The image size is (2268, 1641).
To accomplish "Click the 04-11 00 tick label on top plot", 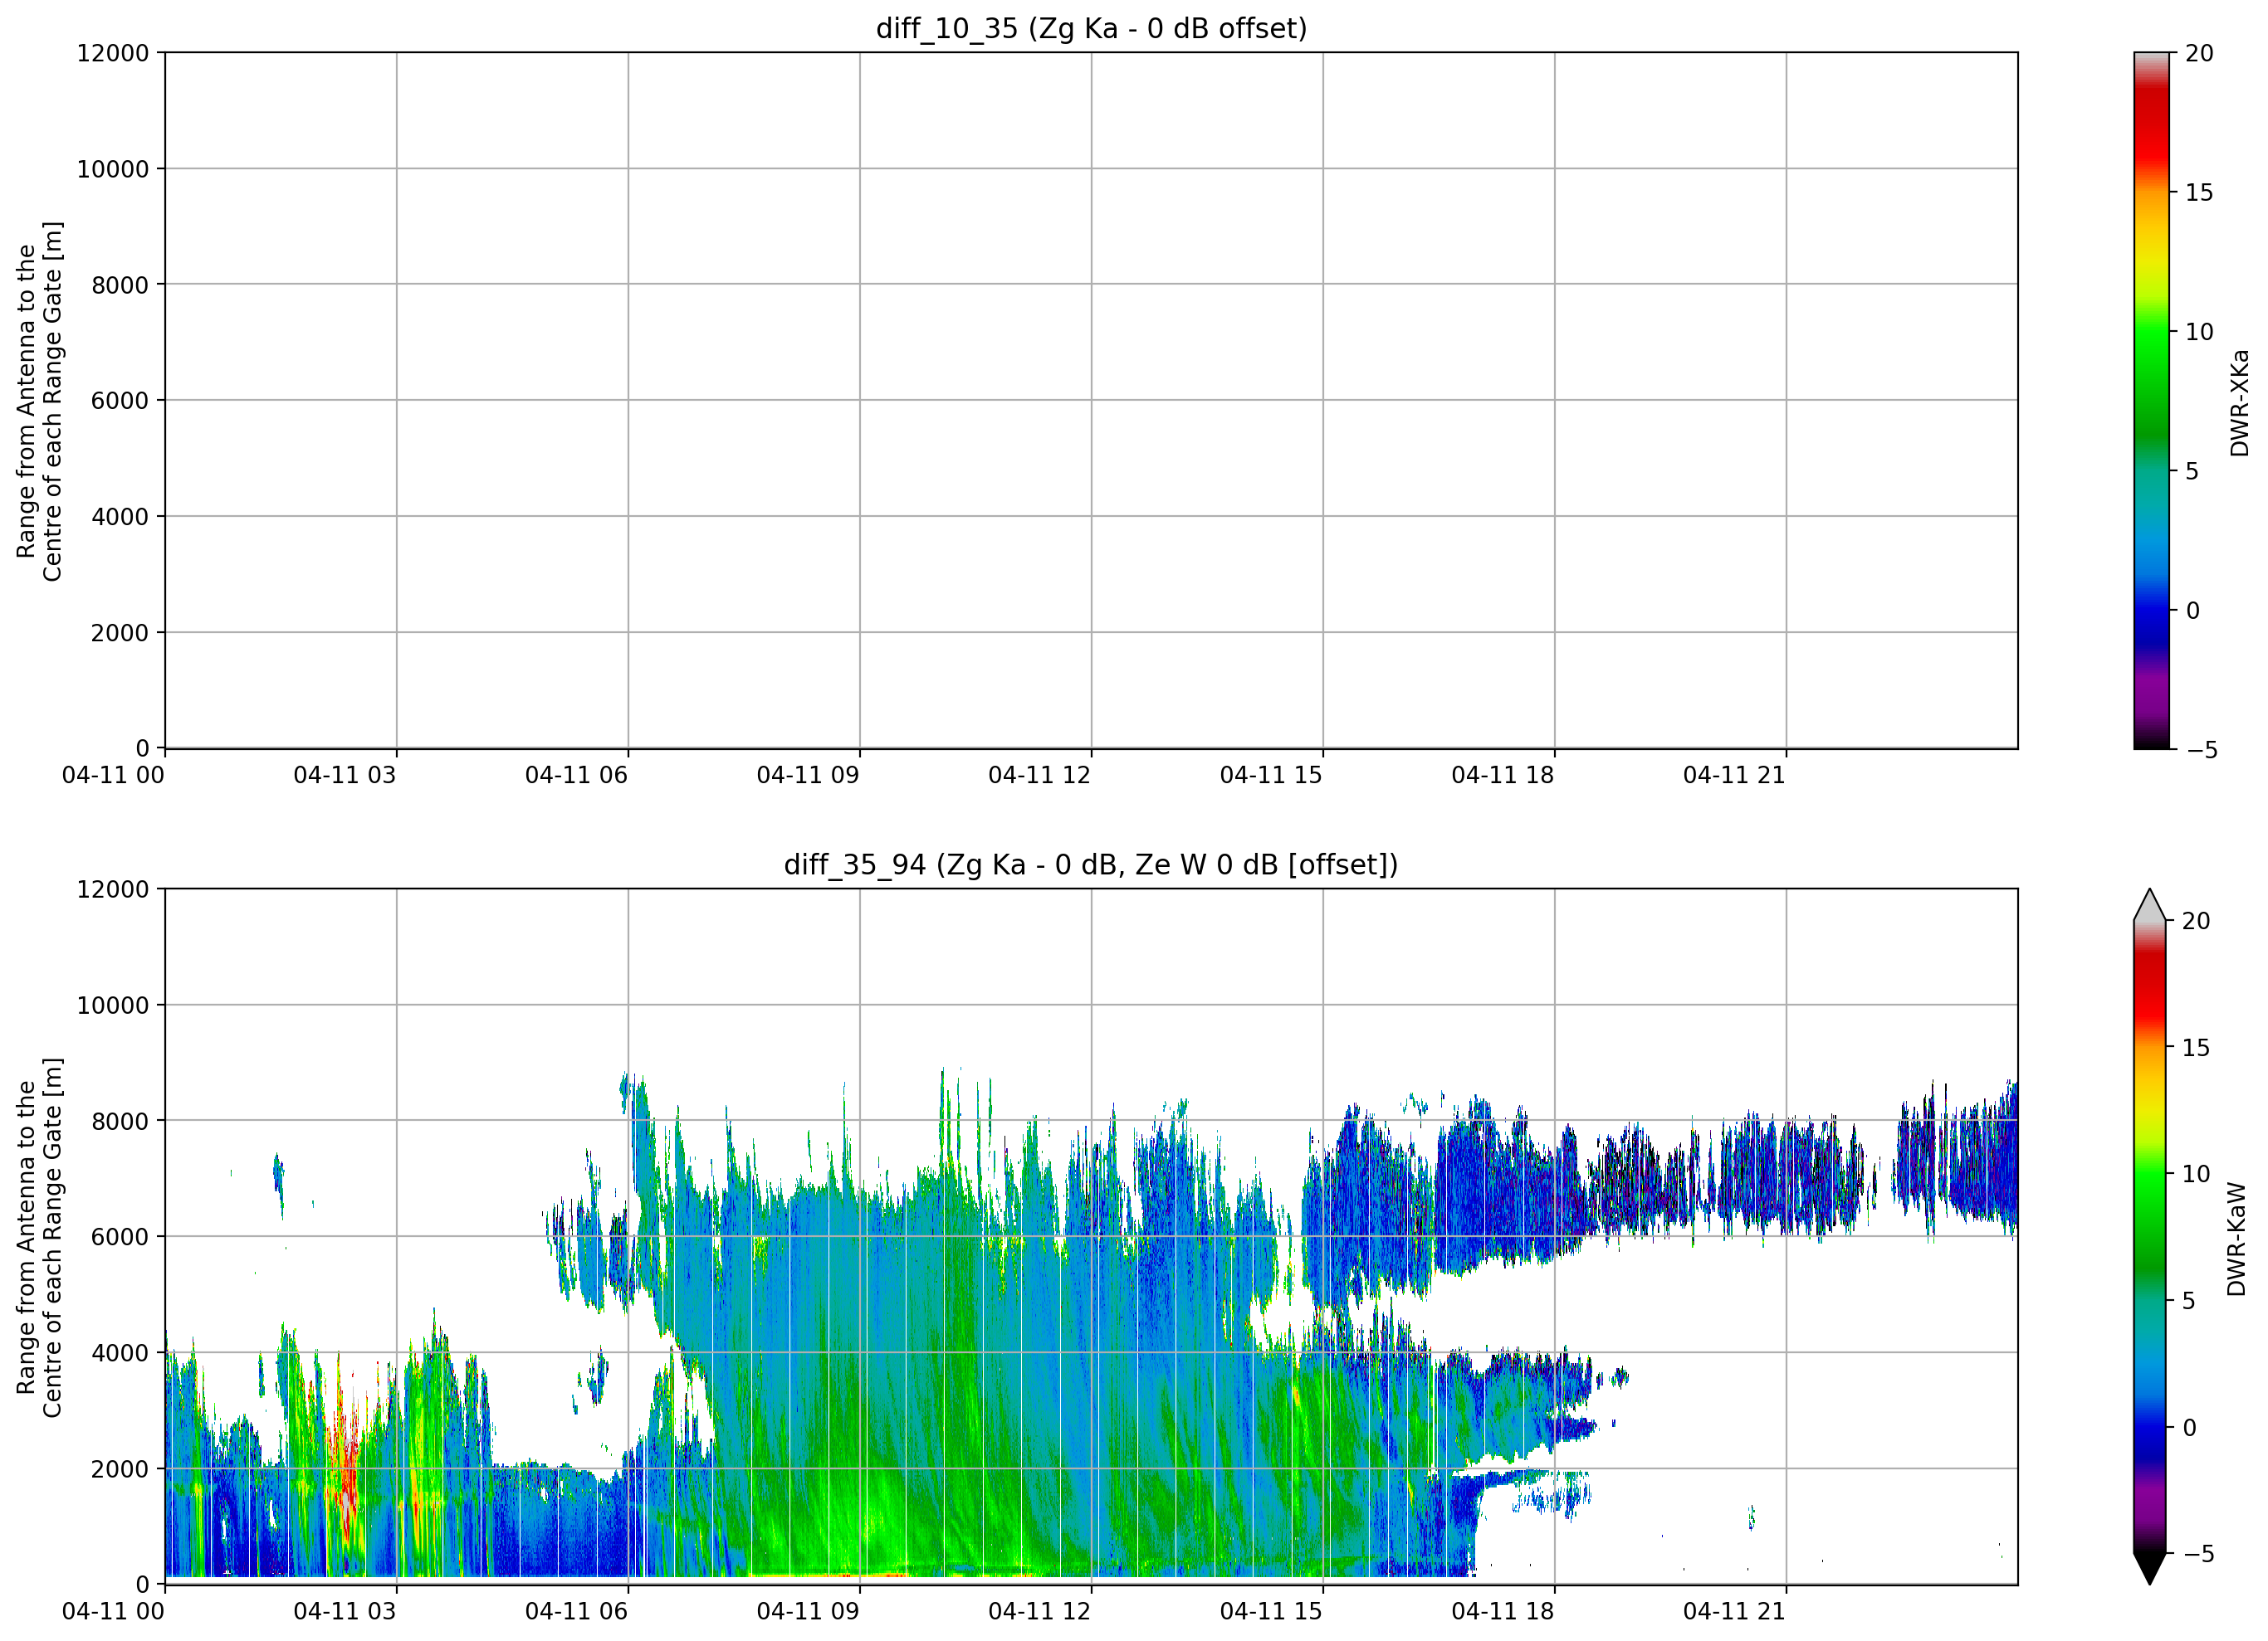I will click(113, 775).
